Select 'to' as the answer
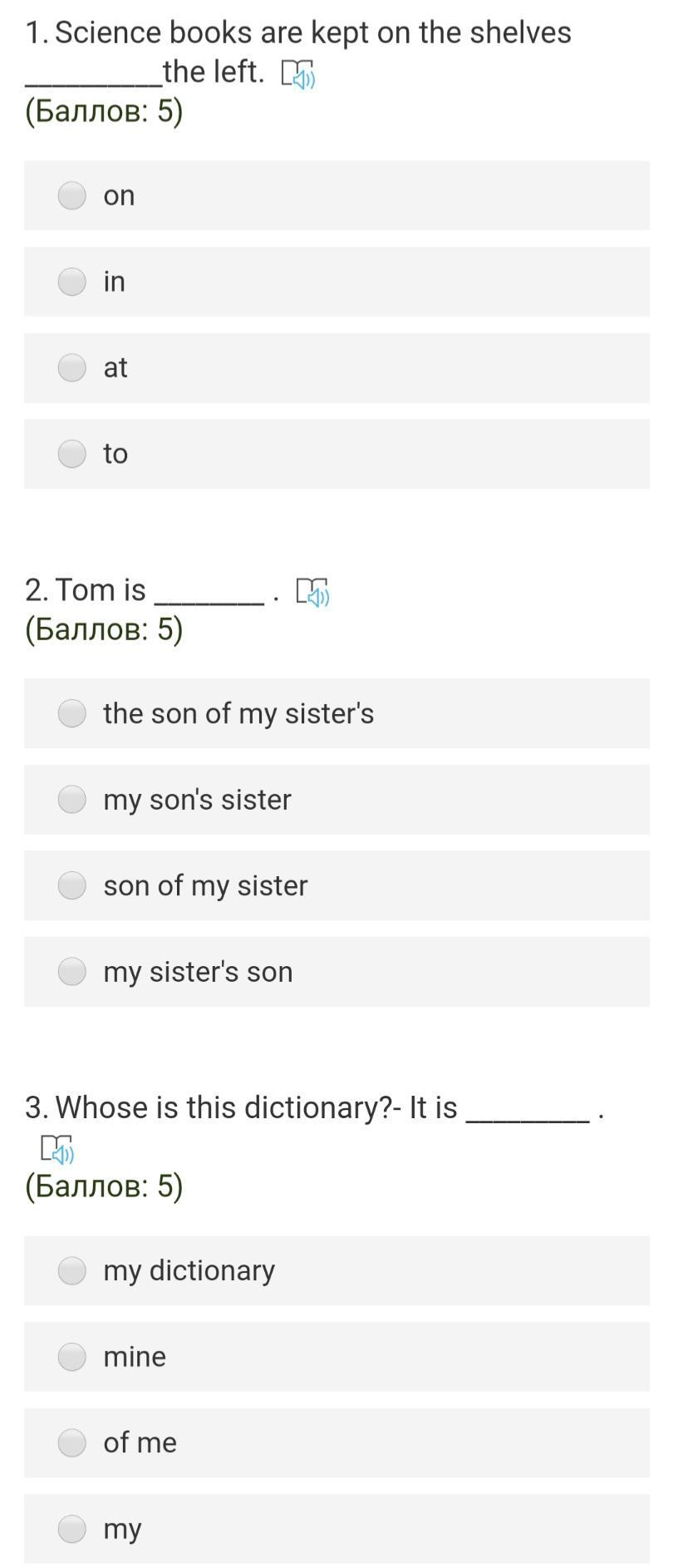The width and height of the screenshot is (673, 1568). (x=72, y=454)
